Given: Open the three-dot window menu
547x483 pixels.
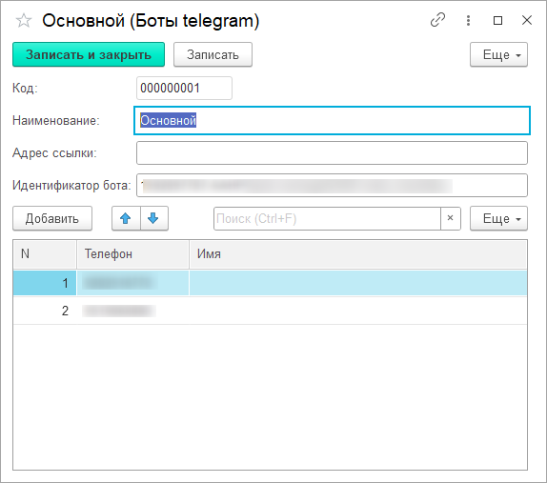Looking at the screenshot, I should coord(468,20).
